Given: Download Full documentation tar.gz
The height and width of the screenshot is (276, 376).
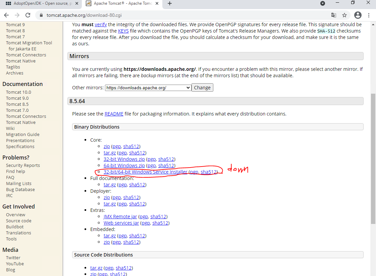Looking at the screenshot, I should pyautogui.click(x=110, y=185).
